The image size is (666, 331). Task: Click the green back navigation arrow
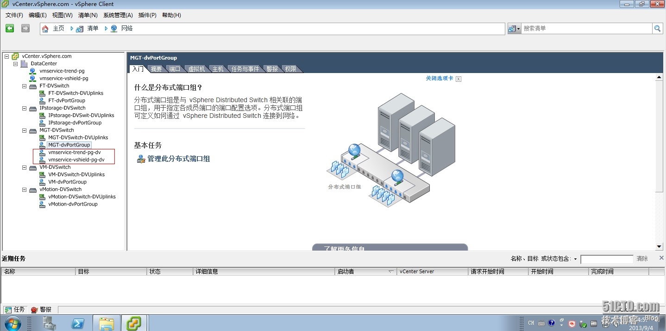coord(10,28)
